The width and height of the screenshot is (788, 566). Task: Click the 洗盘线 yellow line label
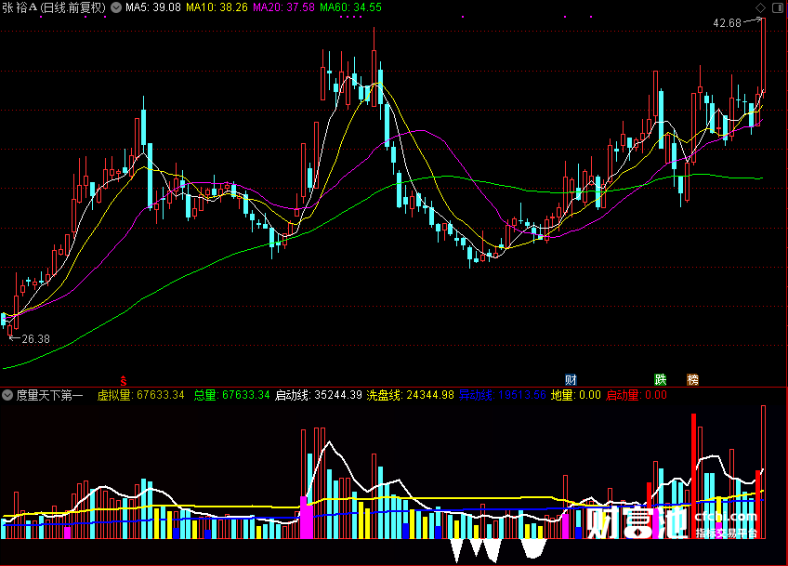point(410,395)
